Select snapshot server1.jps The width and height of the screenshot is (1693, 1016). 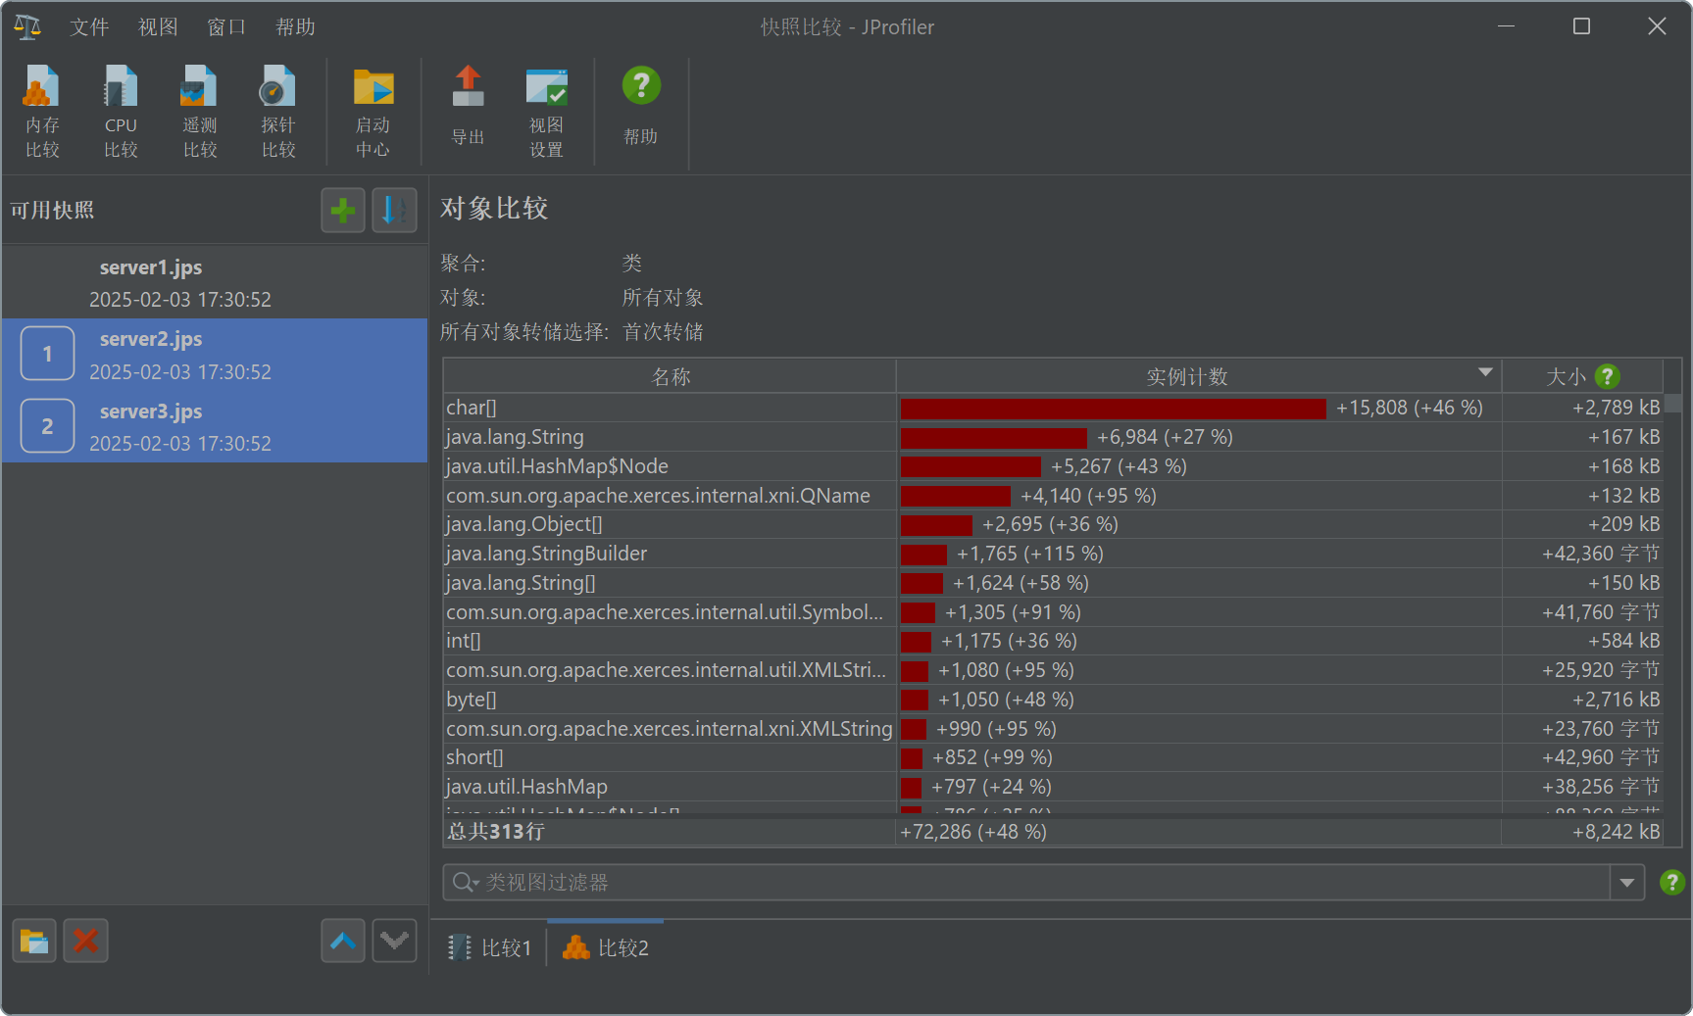(x=215, y=282)
